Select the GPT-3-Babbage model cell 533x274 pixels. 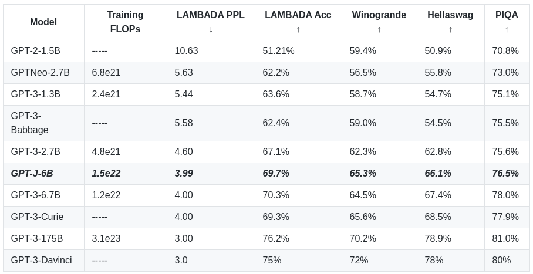pyautogui.click(x=30, y=123)
